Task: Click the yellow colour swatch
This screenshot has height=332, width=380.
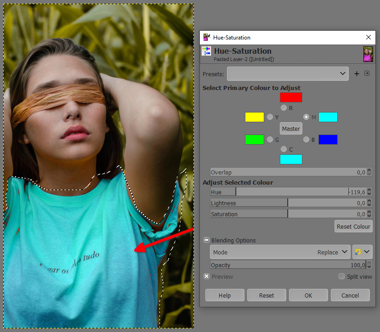Action: (255, 117)
